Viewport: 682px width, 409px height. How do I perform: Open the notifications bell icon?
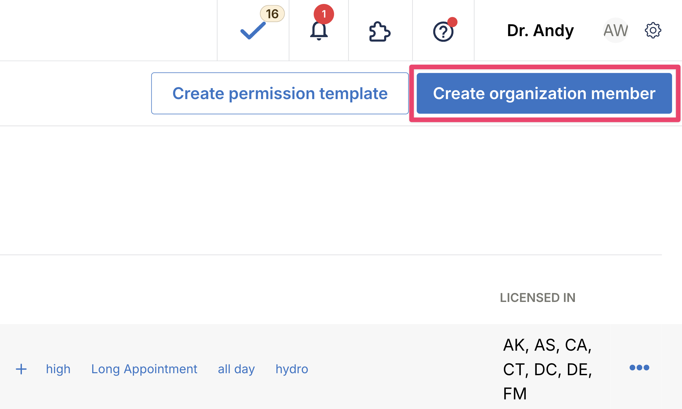point(319,31)
